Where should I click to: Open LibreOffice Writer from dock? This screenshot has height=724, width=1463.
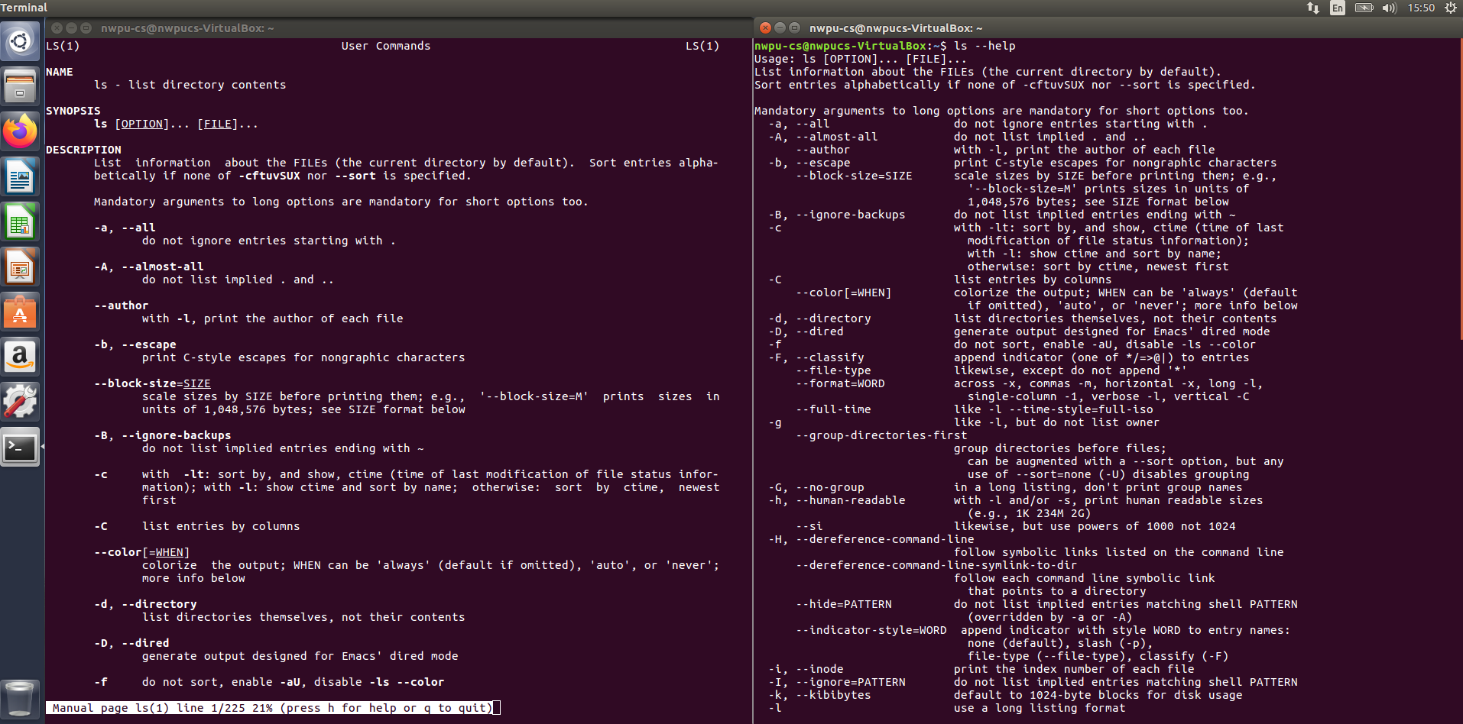coord(21,176)
